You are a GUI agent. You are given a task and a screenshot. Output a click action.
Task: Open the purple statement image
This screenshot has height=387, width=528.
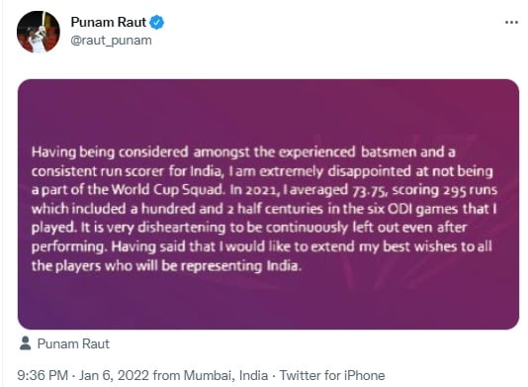coord(268,204)
